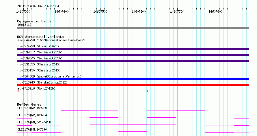
Task: Open the Cytogenetic Bands track heading
Action: 34,21
